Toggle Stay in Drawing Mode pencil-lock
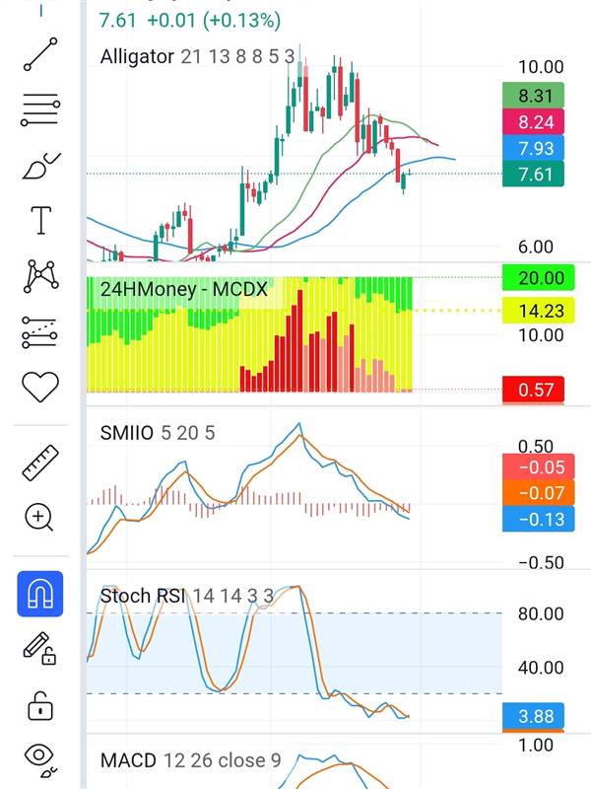This screenshot has height=789, width=591. coord(39,649)
